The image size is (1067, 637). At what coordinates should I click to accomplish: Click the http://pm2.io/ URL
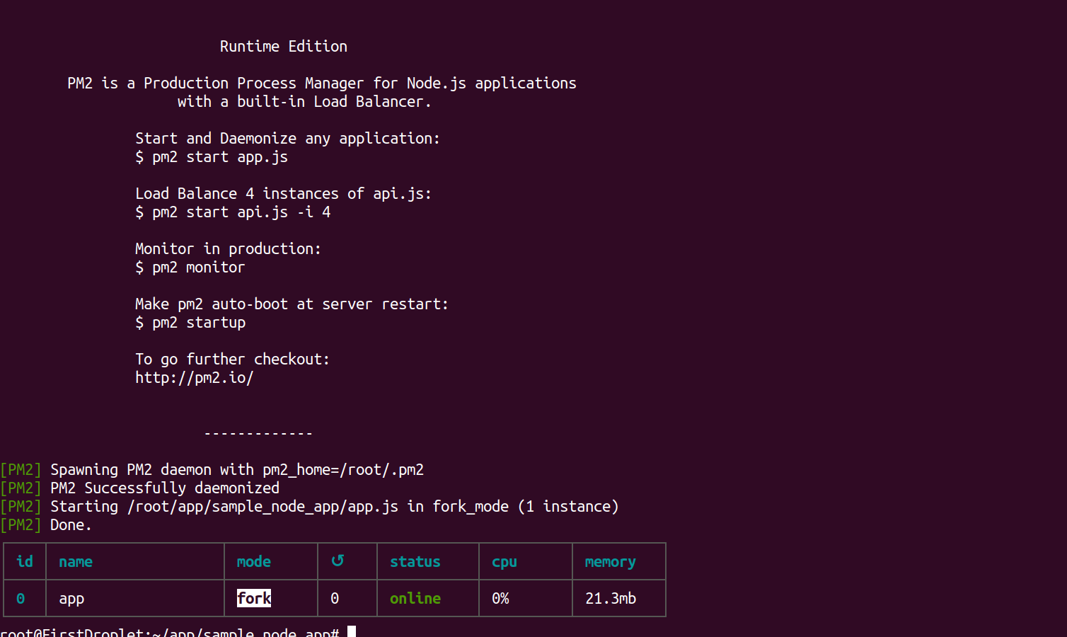(x=195, y=378)
